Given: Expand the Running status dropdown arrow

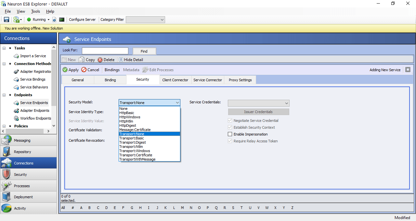Looking at the screenshot, I should click(x=48, y=20).
